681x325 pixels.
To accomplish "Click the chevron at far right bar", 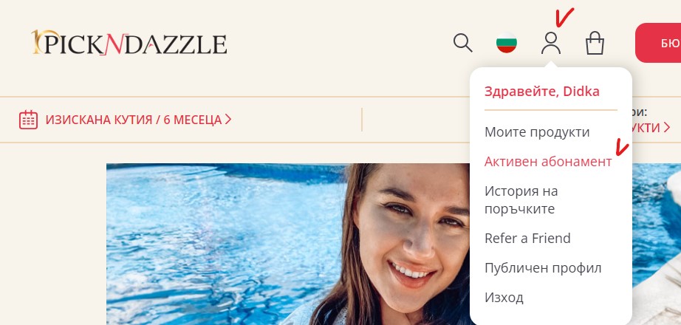I will click(667, 128).
